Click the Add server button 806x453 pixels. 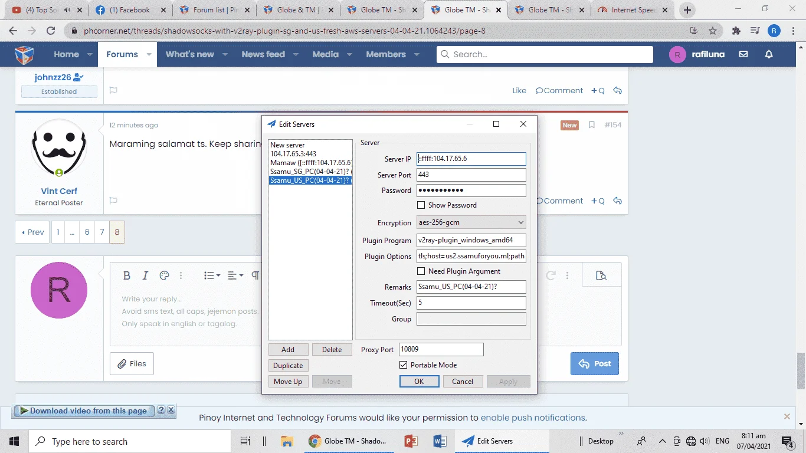[x=288, y=350]
